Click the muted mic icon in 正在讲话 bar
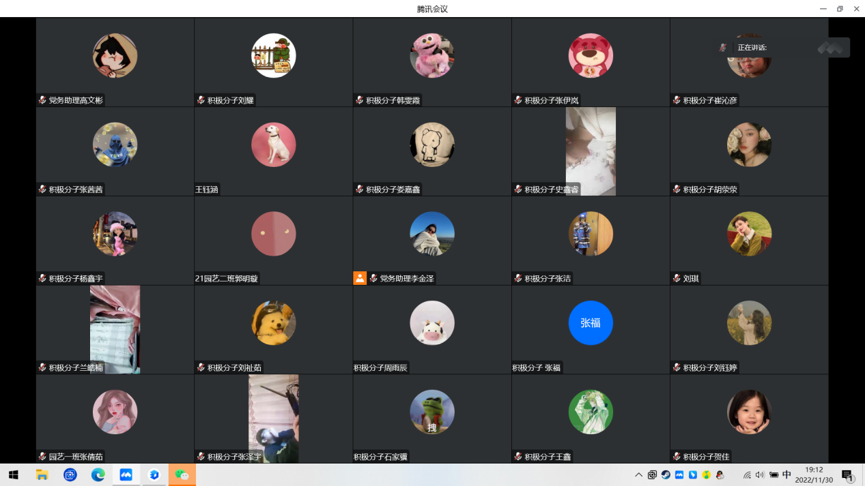 723,48
